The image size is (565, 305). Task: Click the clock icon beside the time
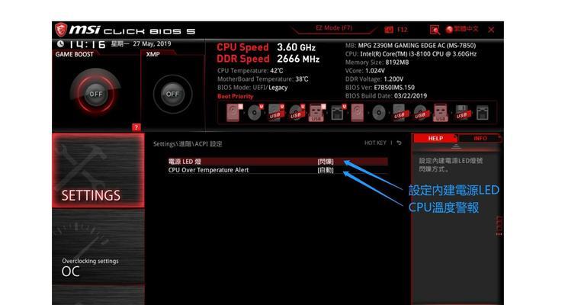click(x=60, y=43)
